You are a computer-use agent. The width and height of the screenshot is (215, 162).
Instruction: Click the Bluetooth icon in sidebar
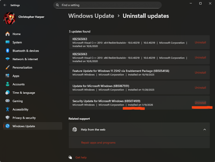[x=8, y=51]
